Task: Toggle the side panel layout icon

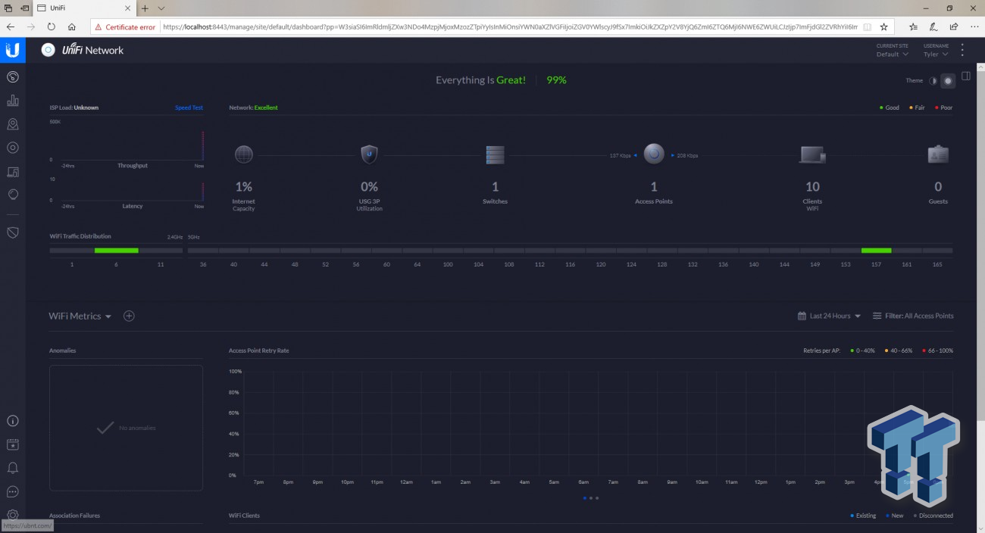Action: (966, 76)
